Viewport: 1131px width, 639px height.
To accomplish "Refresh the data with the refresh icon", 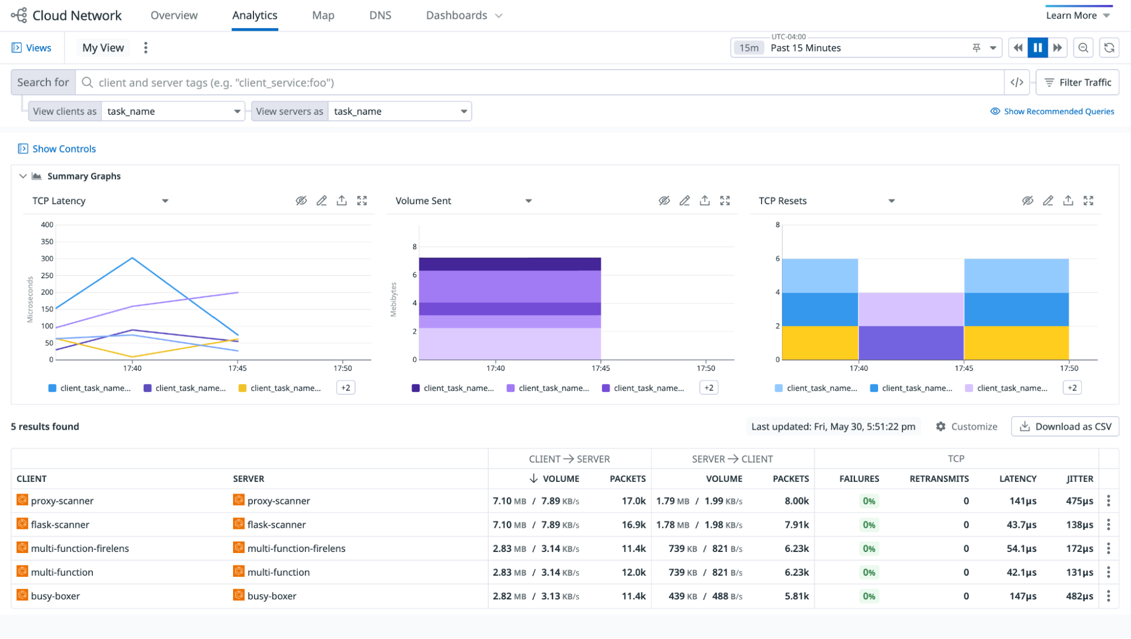I will click(1109, 48).
